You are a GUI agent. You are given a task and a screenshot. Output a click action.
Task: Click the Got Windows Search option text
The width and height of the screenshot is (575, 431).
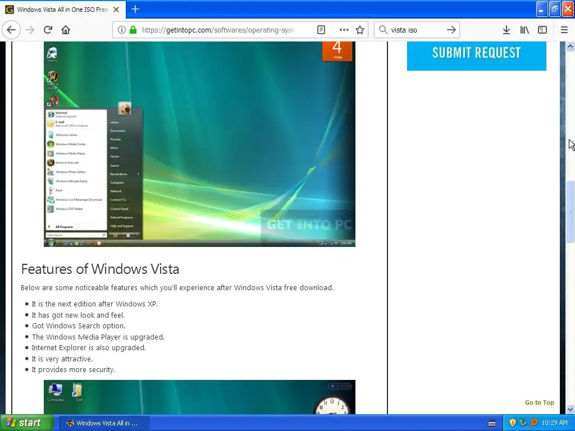click(79, 326)
